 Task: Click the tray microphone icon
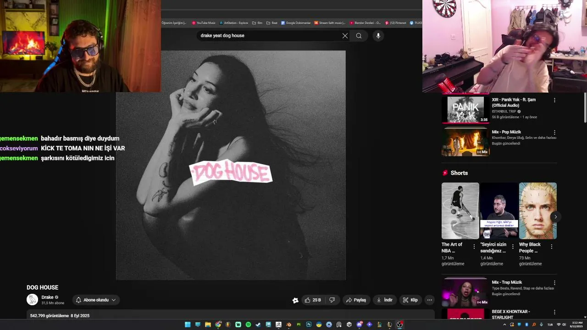[x=541, y=324]
